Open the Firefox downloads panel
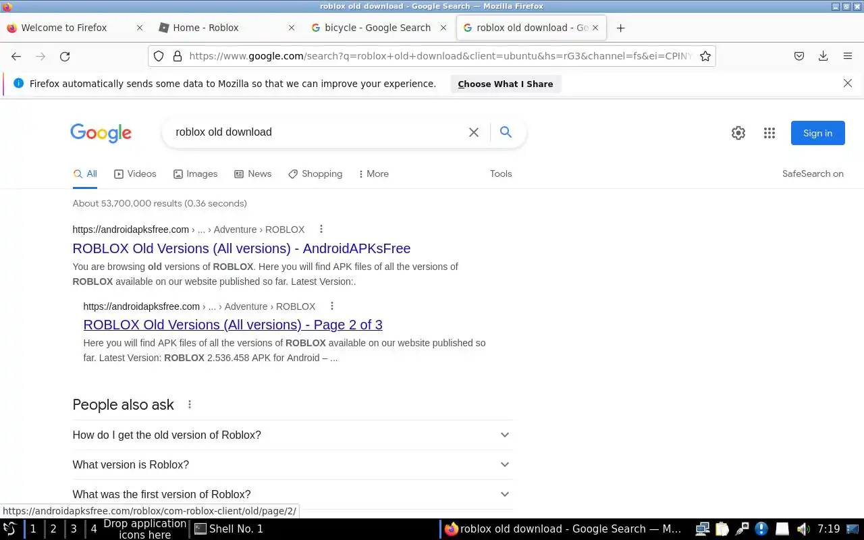 coord(823,57)
